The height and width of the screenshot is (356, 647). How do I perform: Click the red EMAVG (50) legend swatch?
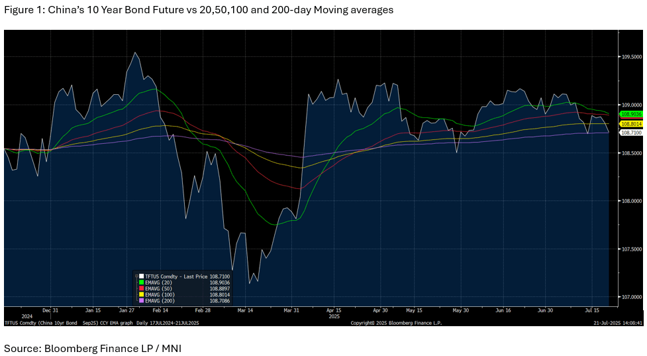coord(140,288)
